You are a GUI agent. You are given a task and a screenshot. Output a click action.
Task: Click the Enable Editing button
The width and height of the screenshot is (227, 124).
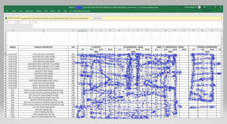(x=97, y=18)
